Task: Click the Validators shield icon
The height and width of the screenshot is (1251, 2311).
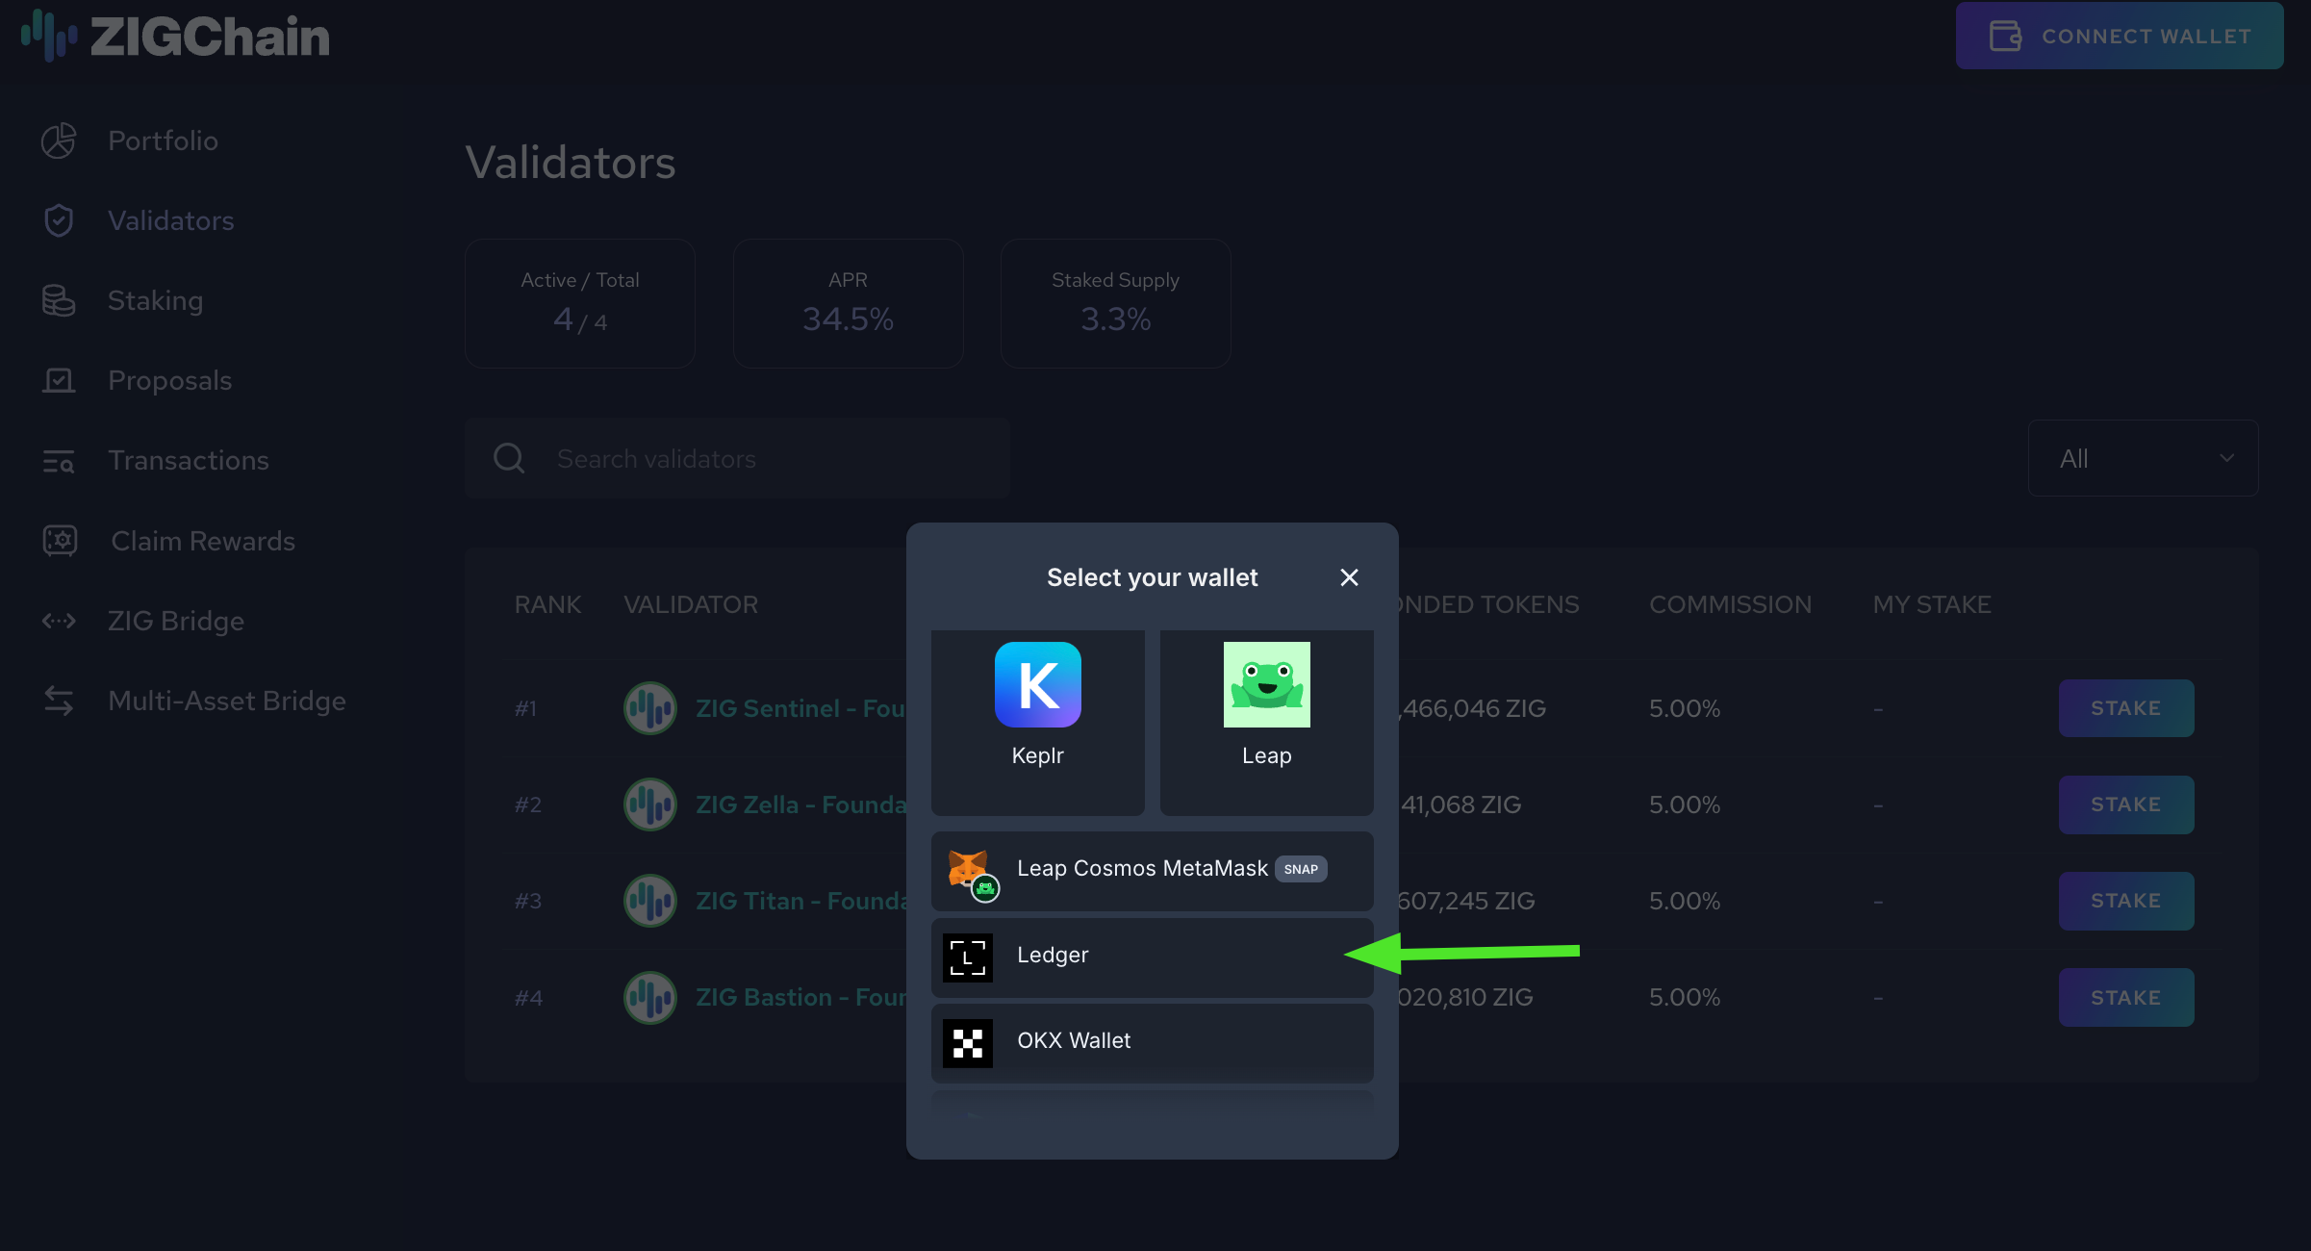Action: pyautogui.click(x=59, y=219)
